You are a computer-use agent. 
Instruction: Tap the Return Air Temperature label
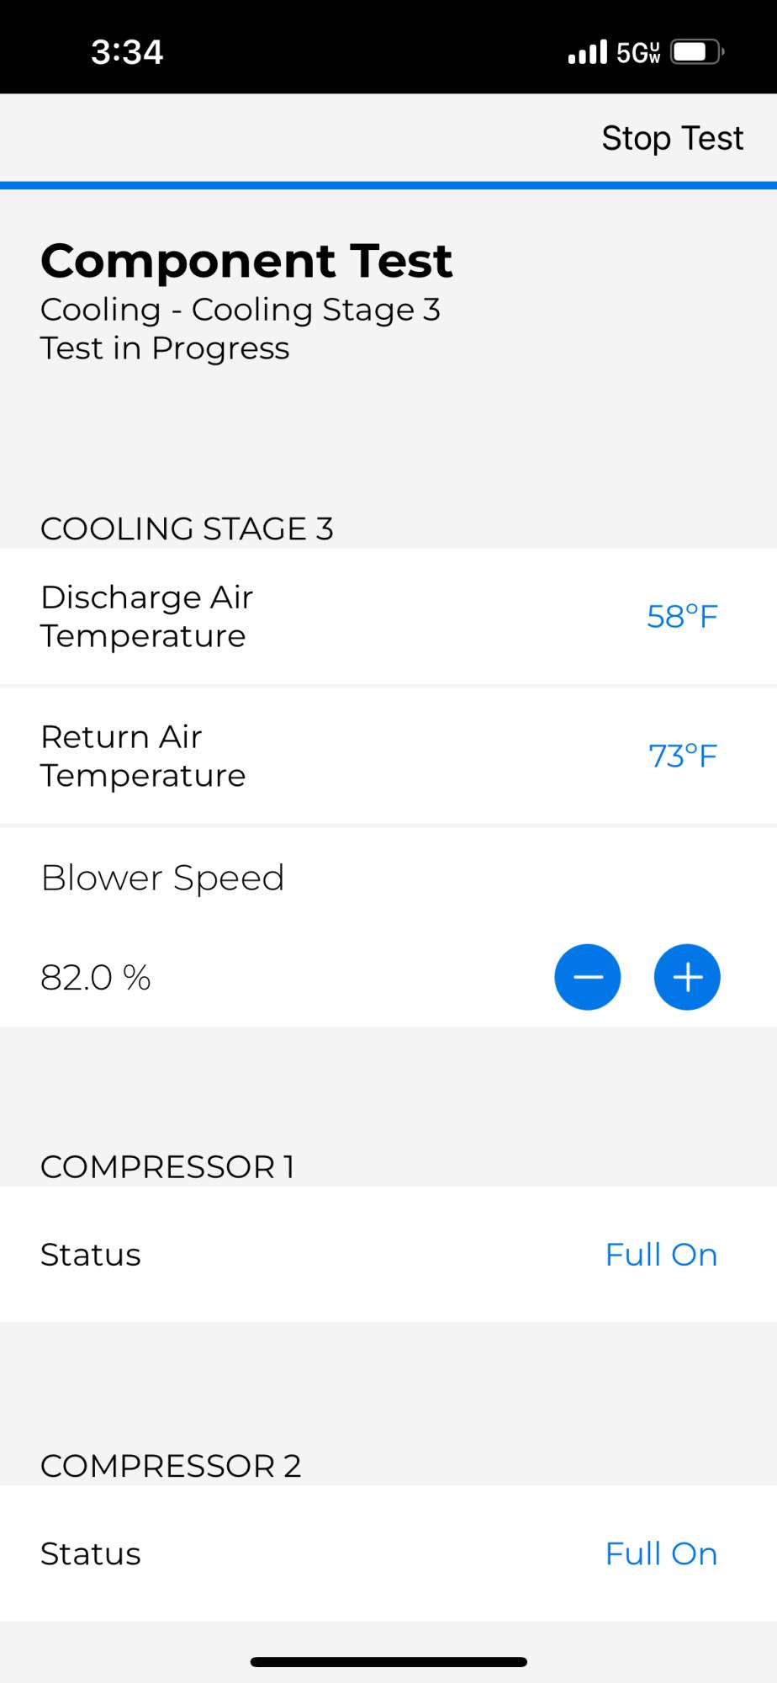click(143, 757)
